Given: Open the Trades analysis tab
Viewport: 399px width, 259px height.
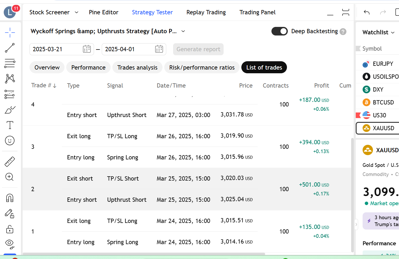Looking at the screenshot, I should [x=137, y=68].
